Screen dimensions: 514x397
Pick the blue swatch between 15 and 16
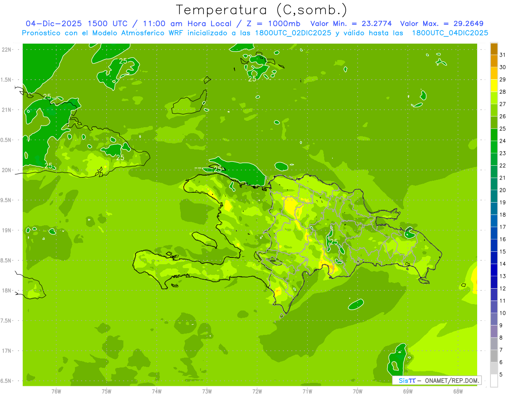click(494, 246)
